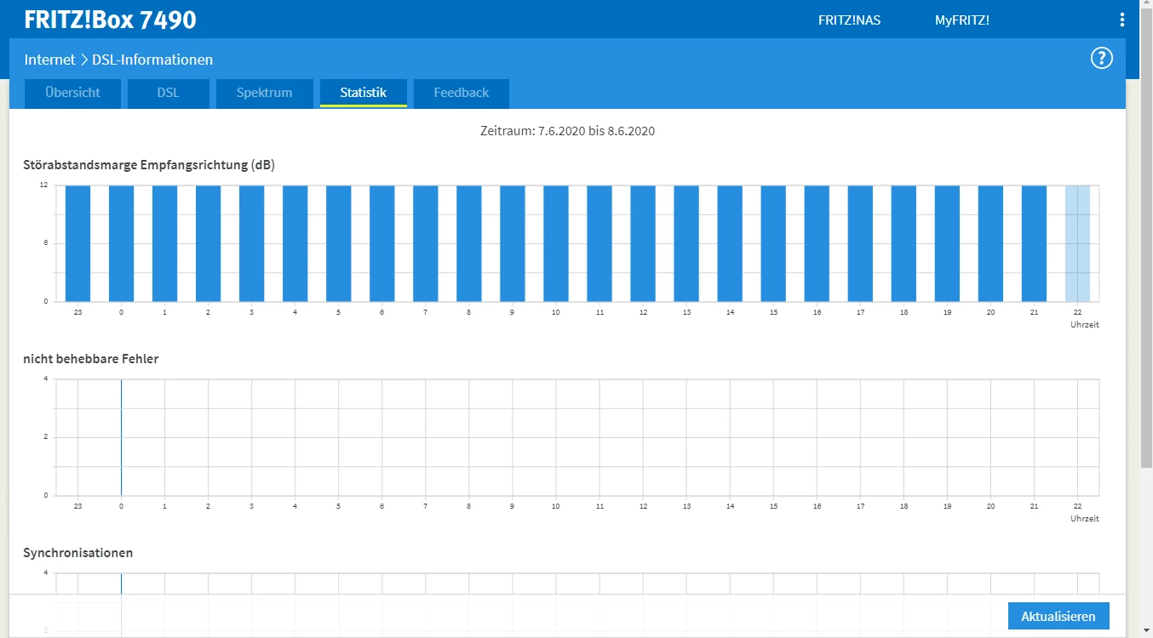This screenshot has width=1153, height=638.
Task: Click the Synchronisationen spike at hour 0
Action: pos(121,584)
